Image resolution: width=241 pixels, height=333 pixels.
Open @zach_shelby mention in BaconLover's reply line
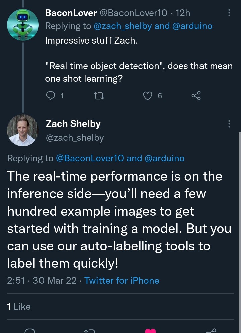pyautogui.click(x=123, y=26)
